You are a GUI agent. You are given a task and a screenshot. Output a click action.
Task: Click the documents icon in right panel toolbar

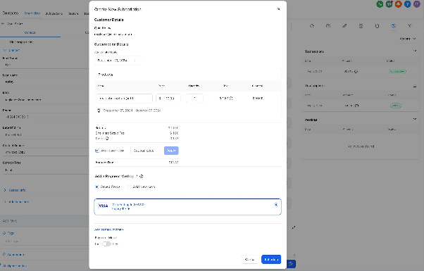[377, 26]
